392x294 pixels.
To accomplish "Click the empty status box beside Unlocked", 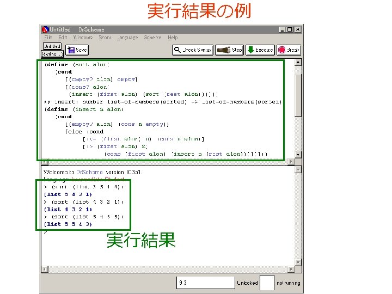I will click(x=267, y=283).
